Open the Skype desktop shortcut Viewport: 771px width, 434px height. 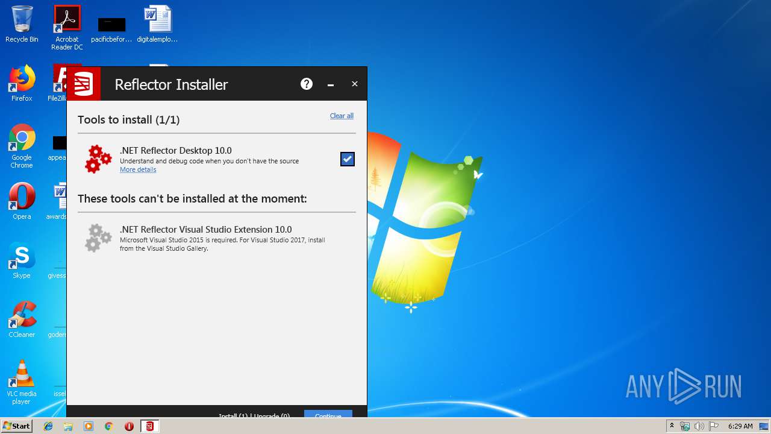pyautogui.click(x=22, y=260)
